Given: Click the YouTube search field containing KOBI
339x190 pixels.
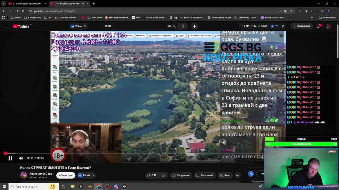Looking at the screenshot, I should point(135,26).
